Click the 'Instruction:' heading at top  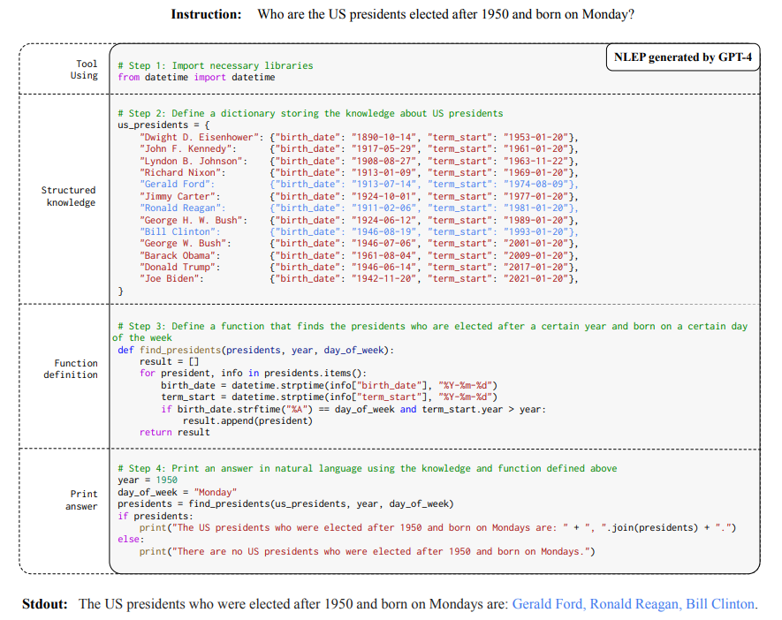pos(206,14)
